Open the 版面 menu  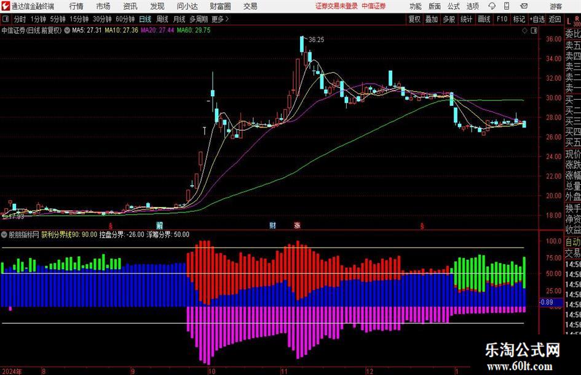[x=434, y=6]
